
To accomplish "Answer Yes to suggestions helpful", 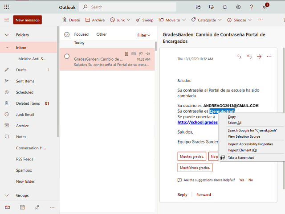I will click(x=241, y=180).
